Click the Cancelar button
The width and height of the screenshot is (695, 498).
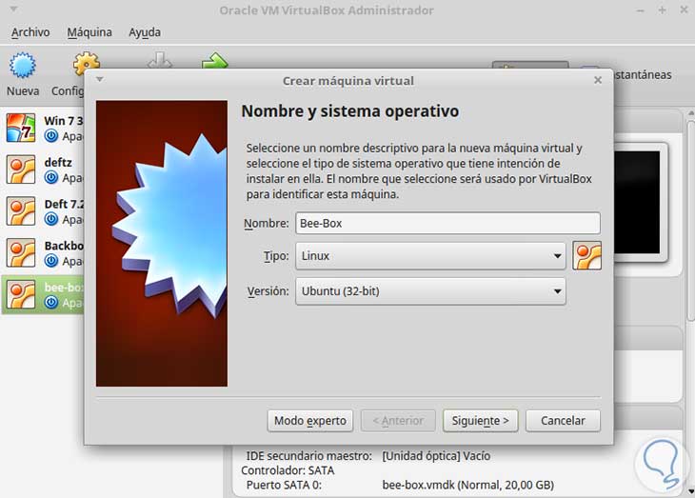[x=563, y=420]
